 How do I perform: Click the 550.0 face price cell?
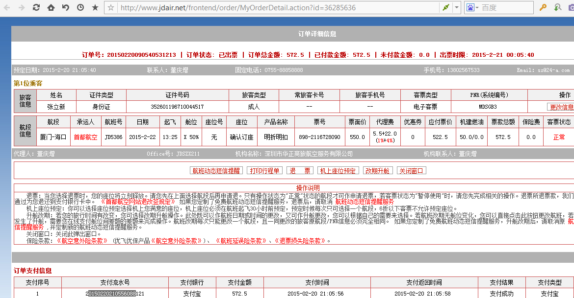[357, 137]
